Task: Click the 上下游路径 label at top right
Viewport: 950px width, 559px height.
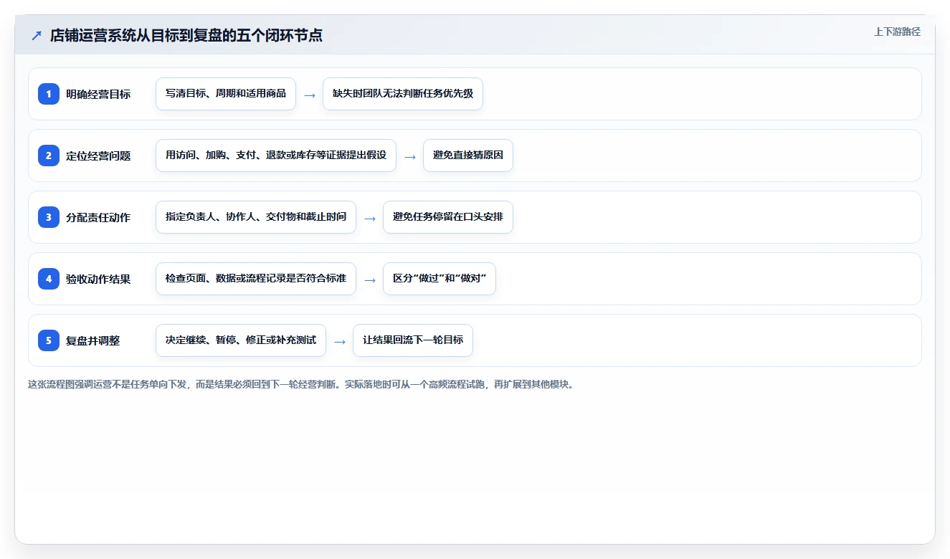Action: [897, 32]
